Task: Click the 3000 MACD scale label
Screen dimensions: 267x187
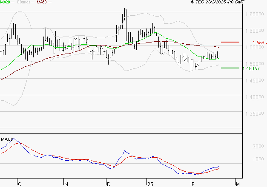Action: coord(258,146)
